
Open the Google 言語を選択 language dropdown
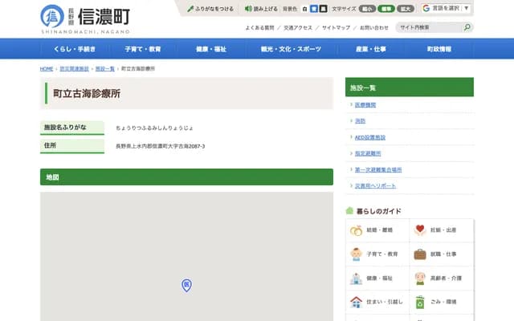(x=447, y=8)
